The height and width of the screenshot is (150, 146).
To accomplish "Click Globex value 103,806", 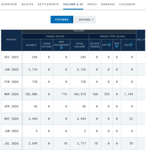I will pyautogui.click(x=31, y=94).
